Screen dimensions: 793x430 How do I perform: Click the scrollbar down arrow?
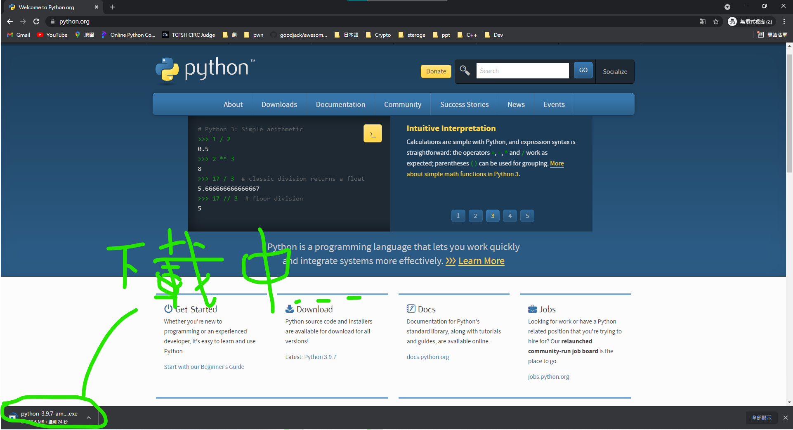[789, 402]
